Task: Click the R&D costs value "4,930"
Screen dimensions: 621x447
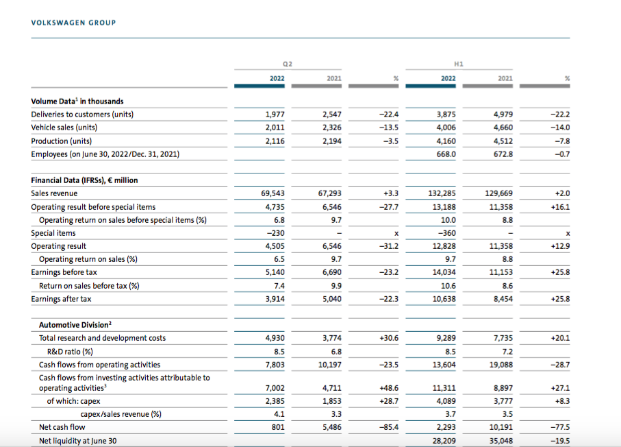Action: point(275,338)
